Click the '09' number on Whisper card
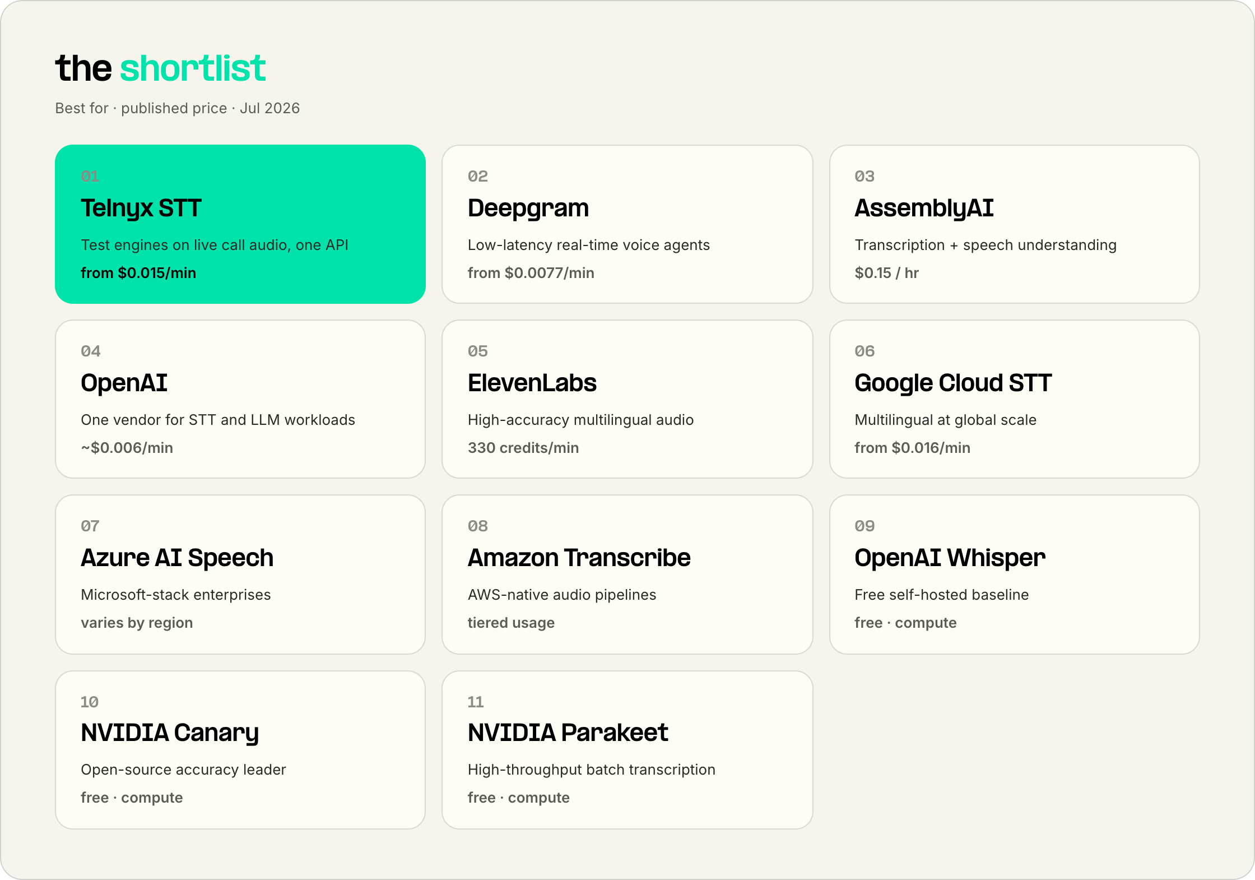The height and width of the screenshot is (880, 1255). (864, 526)
